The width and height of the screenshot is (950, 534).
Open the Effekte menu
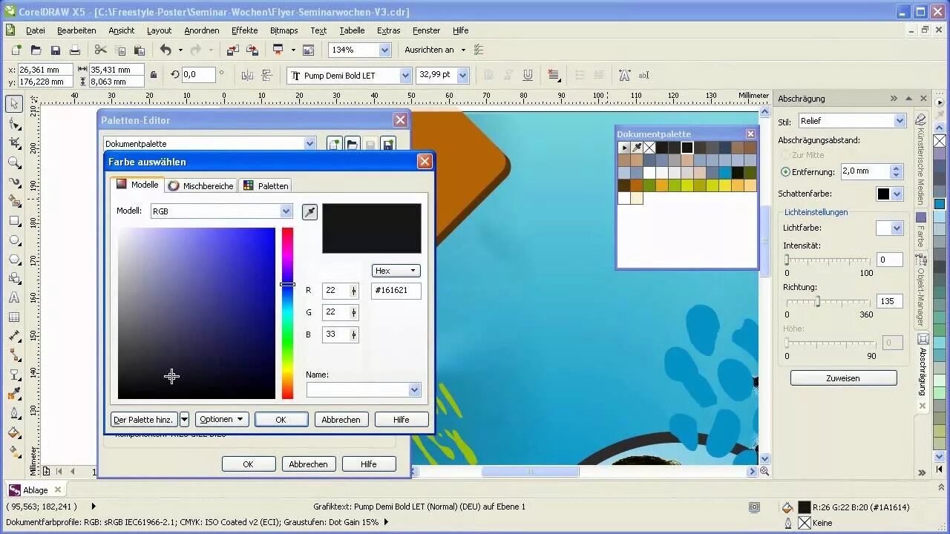pos(244,30)
